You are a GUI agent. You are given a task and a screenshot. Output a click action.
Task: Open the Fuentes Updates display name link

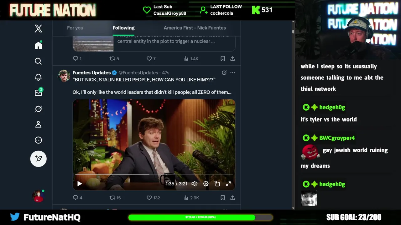tap(91, 72)
